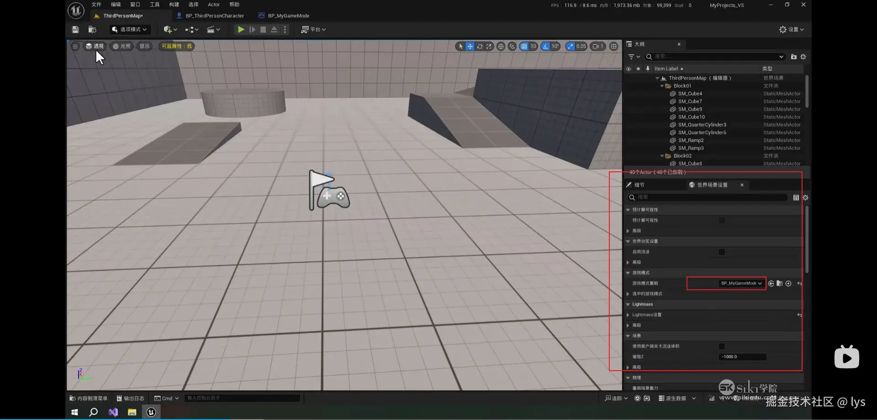Toggle rotation angle snapping
Screen dimensions: 877x420
point(545,46)
